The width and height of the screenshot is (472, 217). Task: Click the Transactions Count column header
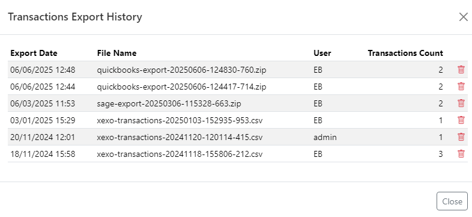[405, 53]
